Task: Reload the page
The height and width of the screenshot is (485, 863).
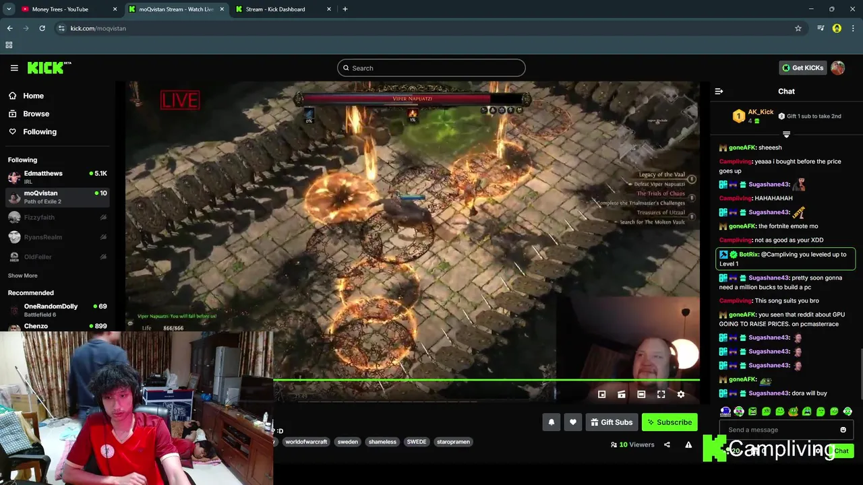Action: [42, 28]
